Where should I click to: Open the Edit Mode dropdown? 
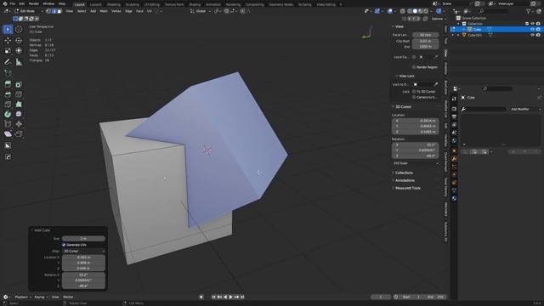28,11
